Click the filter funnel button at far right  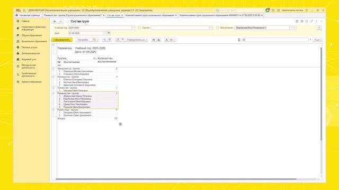319,28
